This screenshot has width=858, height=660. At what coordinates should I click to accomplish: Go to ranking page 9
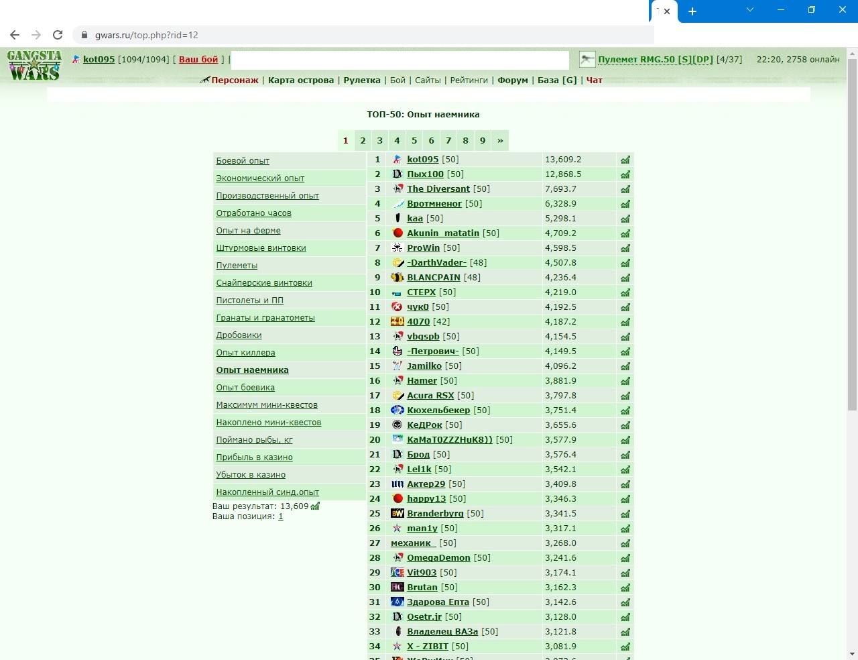[483, 141]
